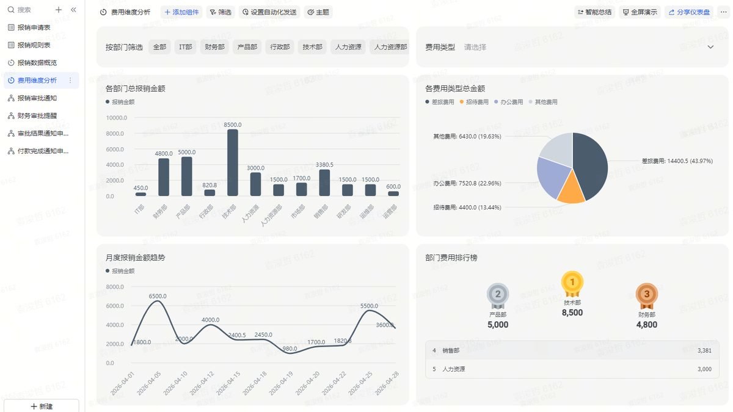Toggle the 财务部 department filter chip
Viewport: 733px width, 412px height.
(214, 47)
